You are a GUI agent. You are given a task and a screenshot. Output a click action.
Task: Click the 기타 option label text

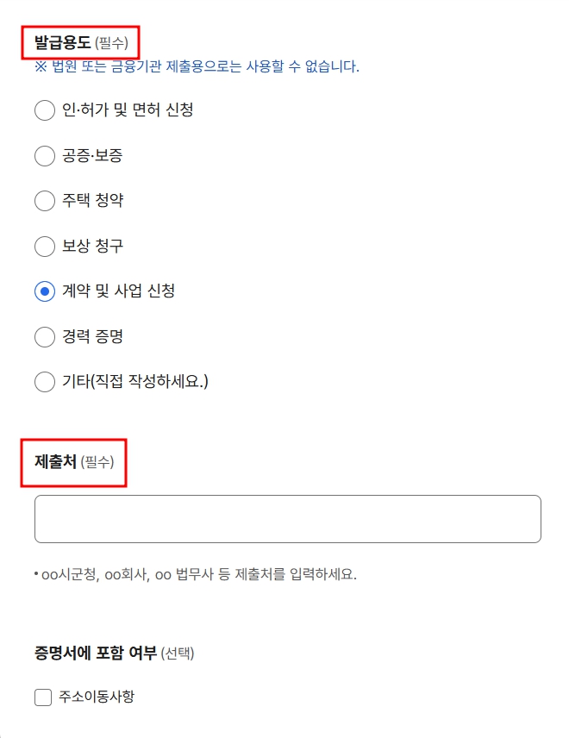click(x=126, y=381)
